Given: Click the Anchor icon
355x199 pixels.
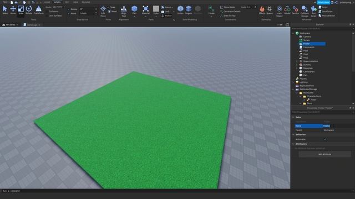Looking at the screenshot, I should [x=166, y=16].
